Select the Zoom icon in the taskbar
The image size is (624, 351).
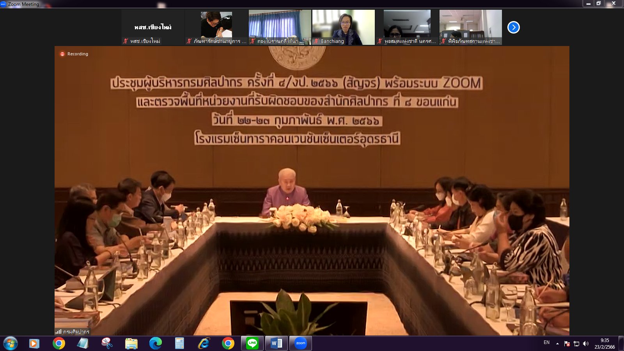tap(301, 343)
